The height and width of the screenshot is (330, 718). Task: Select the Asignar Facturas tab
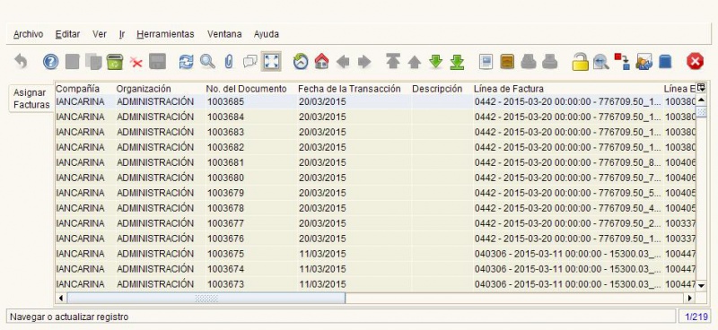tap(31, 99)
